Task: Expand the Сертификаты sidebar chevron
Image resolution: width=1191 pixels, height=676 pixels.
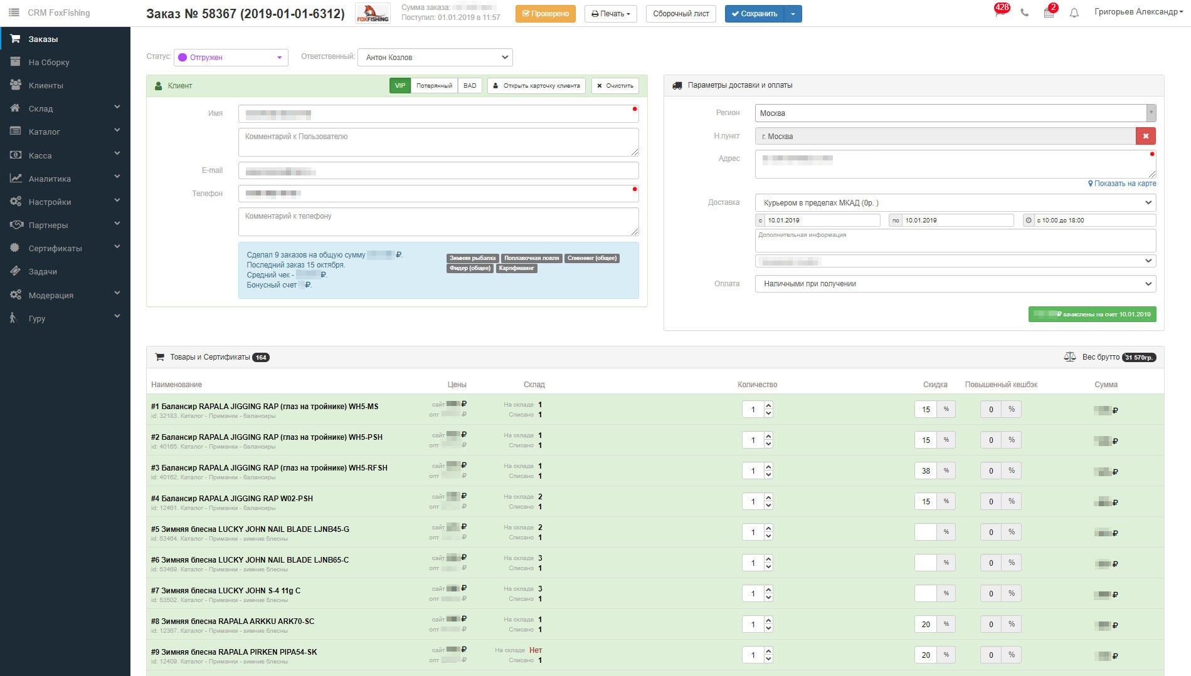Action: (117, 247)
